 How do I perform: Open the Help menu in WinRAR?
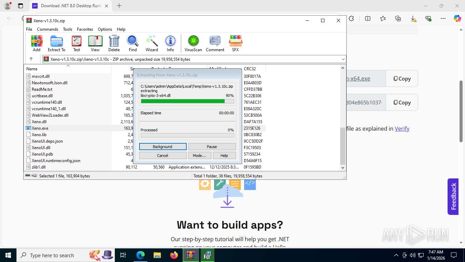[121, 29]
